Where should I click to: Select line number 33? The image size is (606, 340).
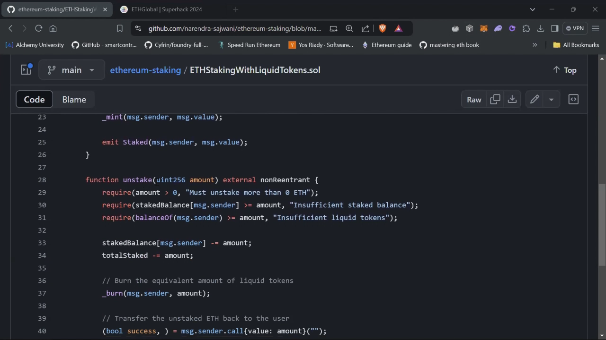(42, 243)
